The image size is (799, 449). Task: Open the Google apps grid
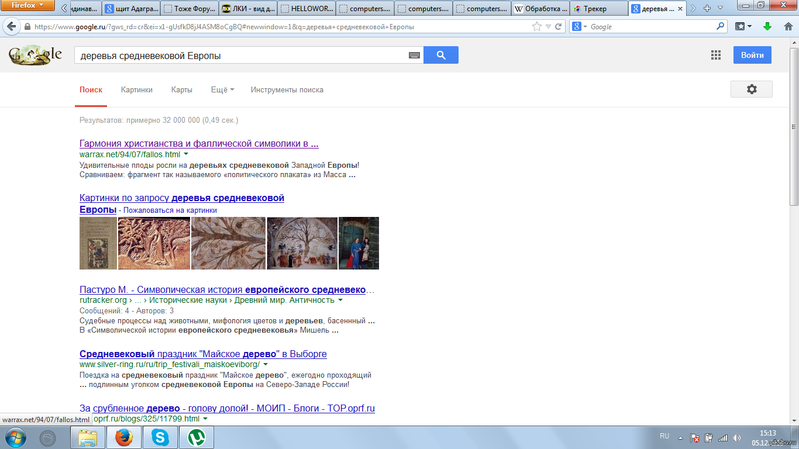click(x=716, y=55)
